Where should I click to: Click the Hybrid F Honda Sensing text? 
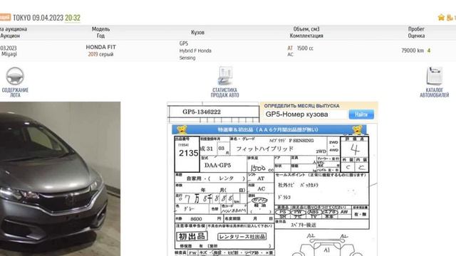click(x=195, y=54)
